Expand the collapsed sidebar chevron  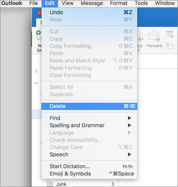pos(36,71)
